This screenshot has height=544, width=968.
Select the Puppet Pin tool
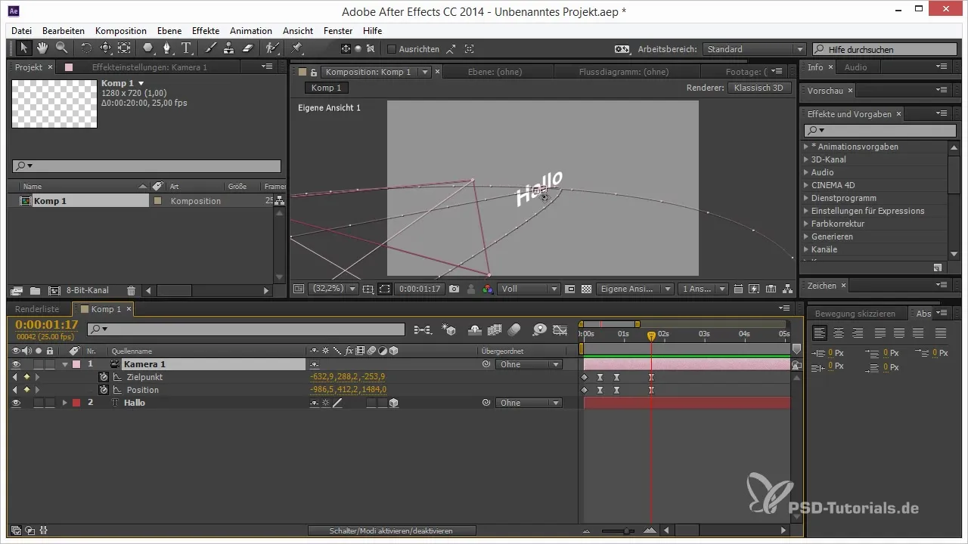(297, 48)
